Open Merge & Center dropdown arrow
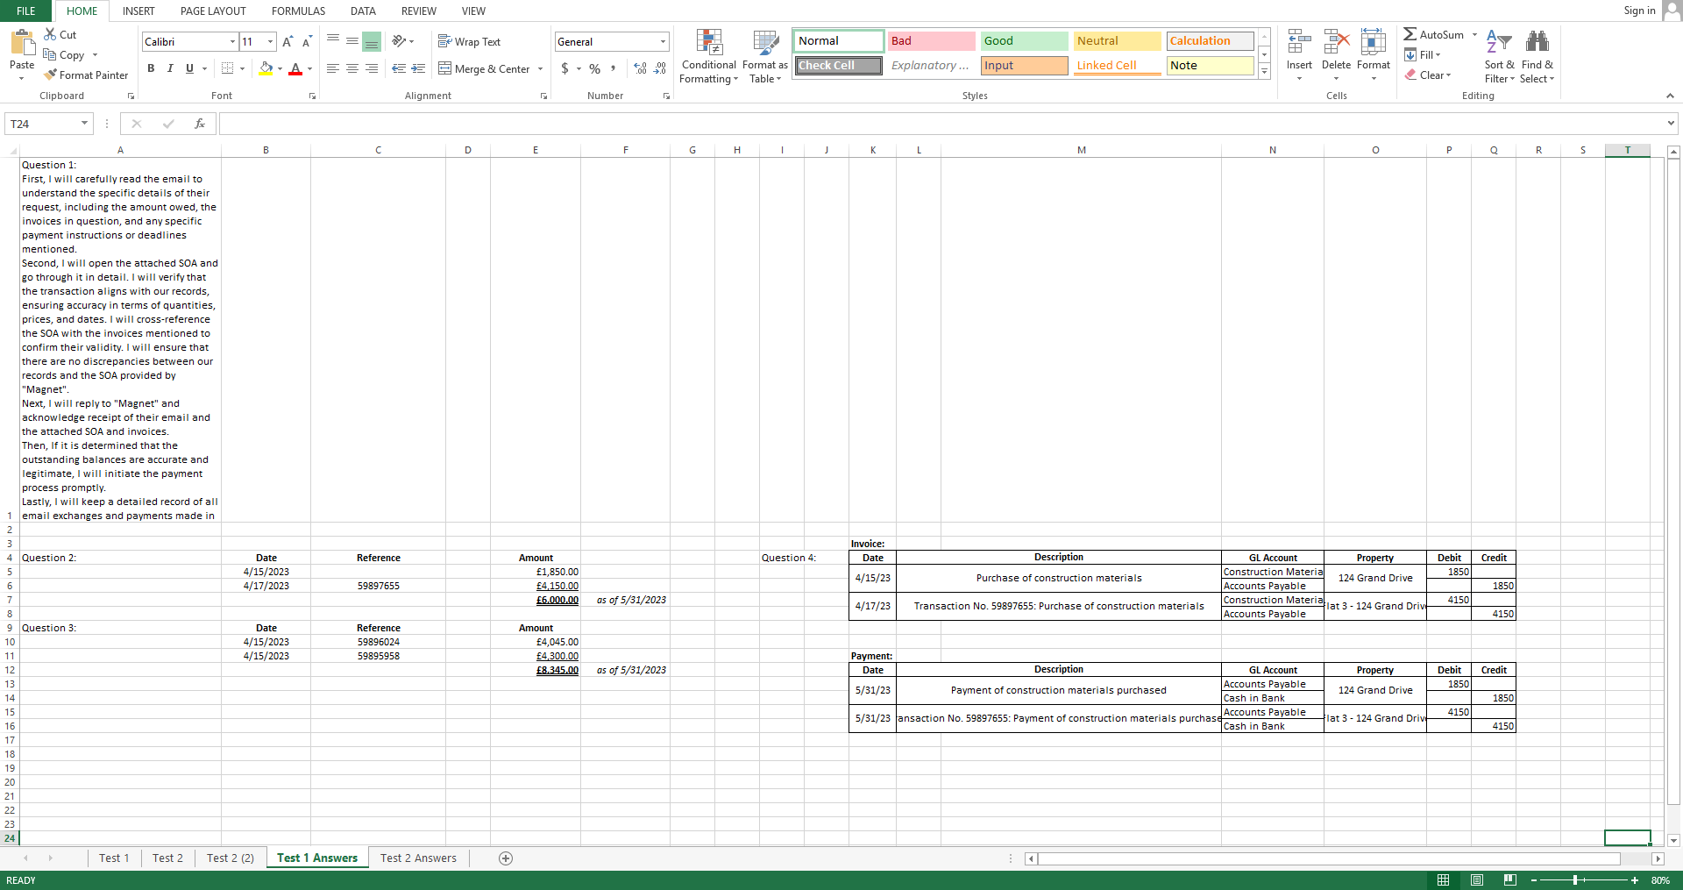Screen dimensions: 1683x890 pos(540,68)
